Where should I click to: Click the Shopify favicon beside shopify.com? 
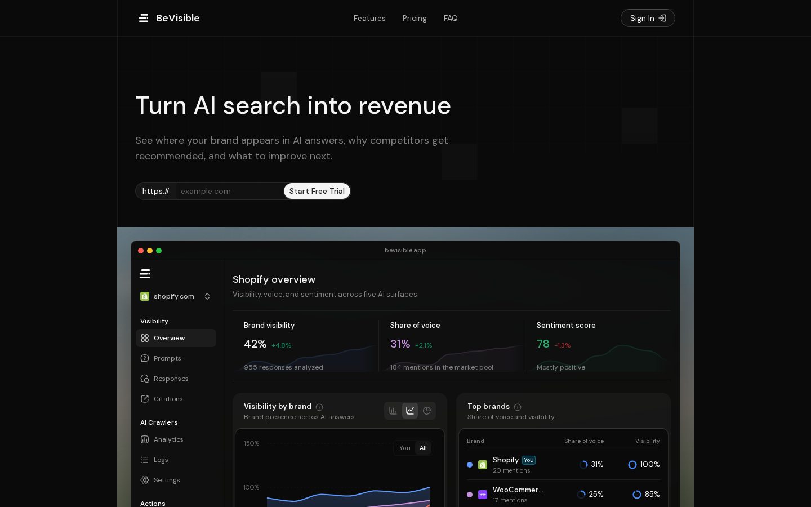pos(145,296)
